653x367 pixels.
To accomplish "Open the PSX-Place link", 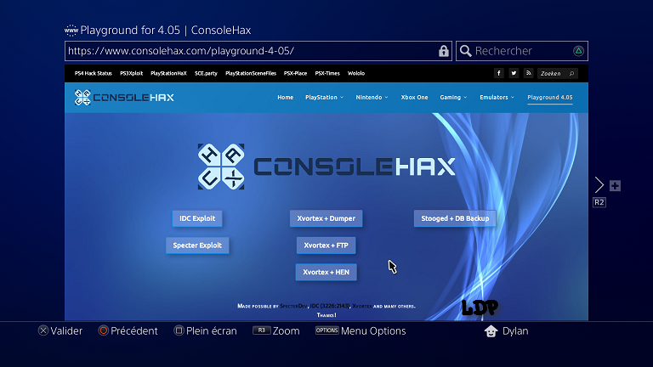I will pyautogui.click(x=295, y=73).
